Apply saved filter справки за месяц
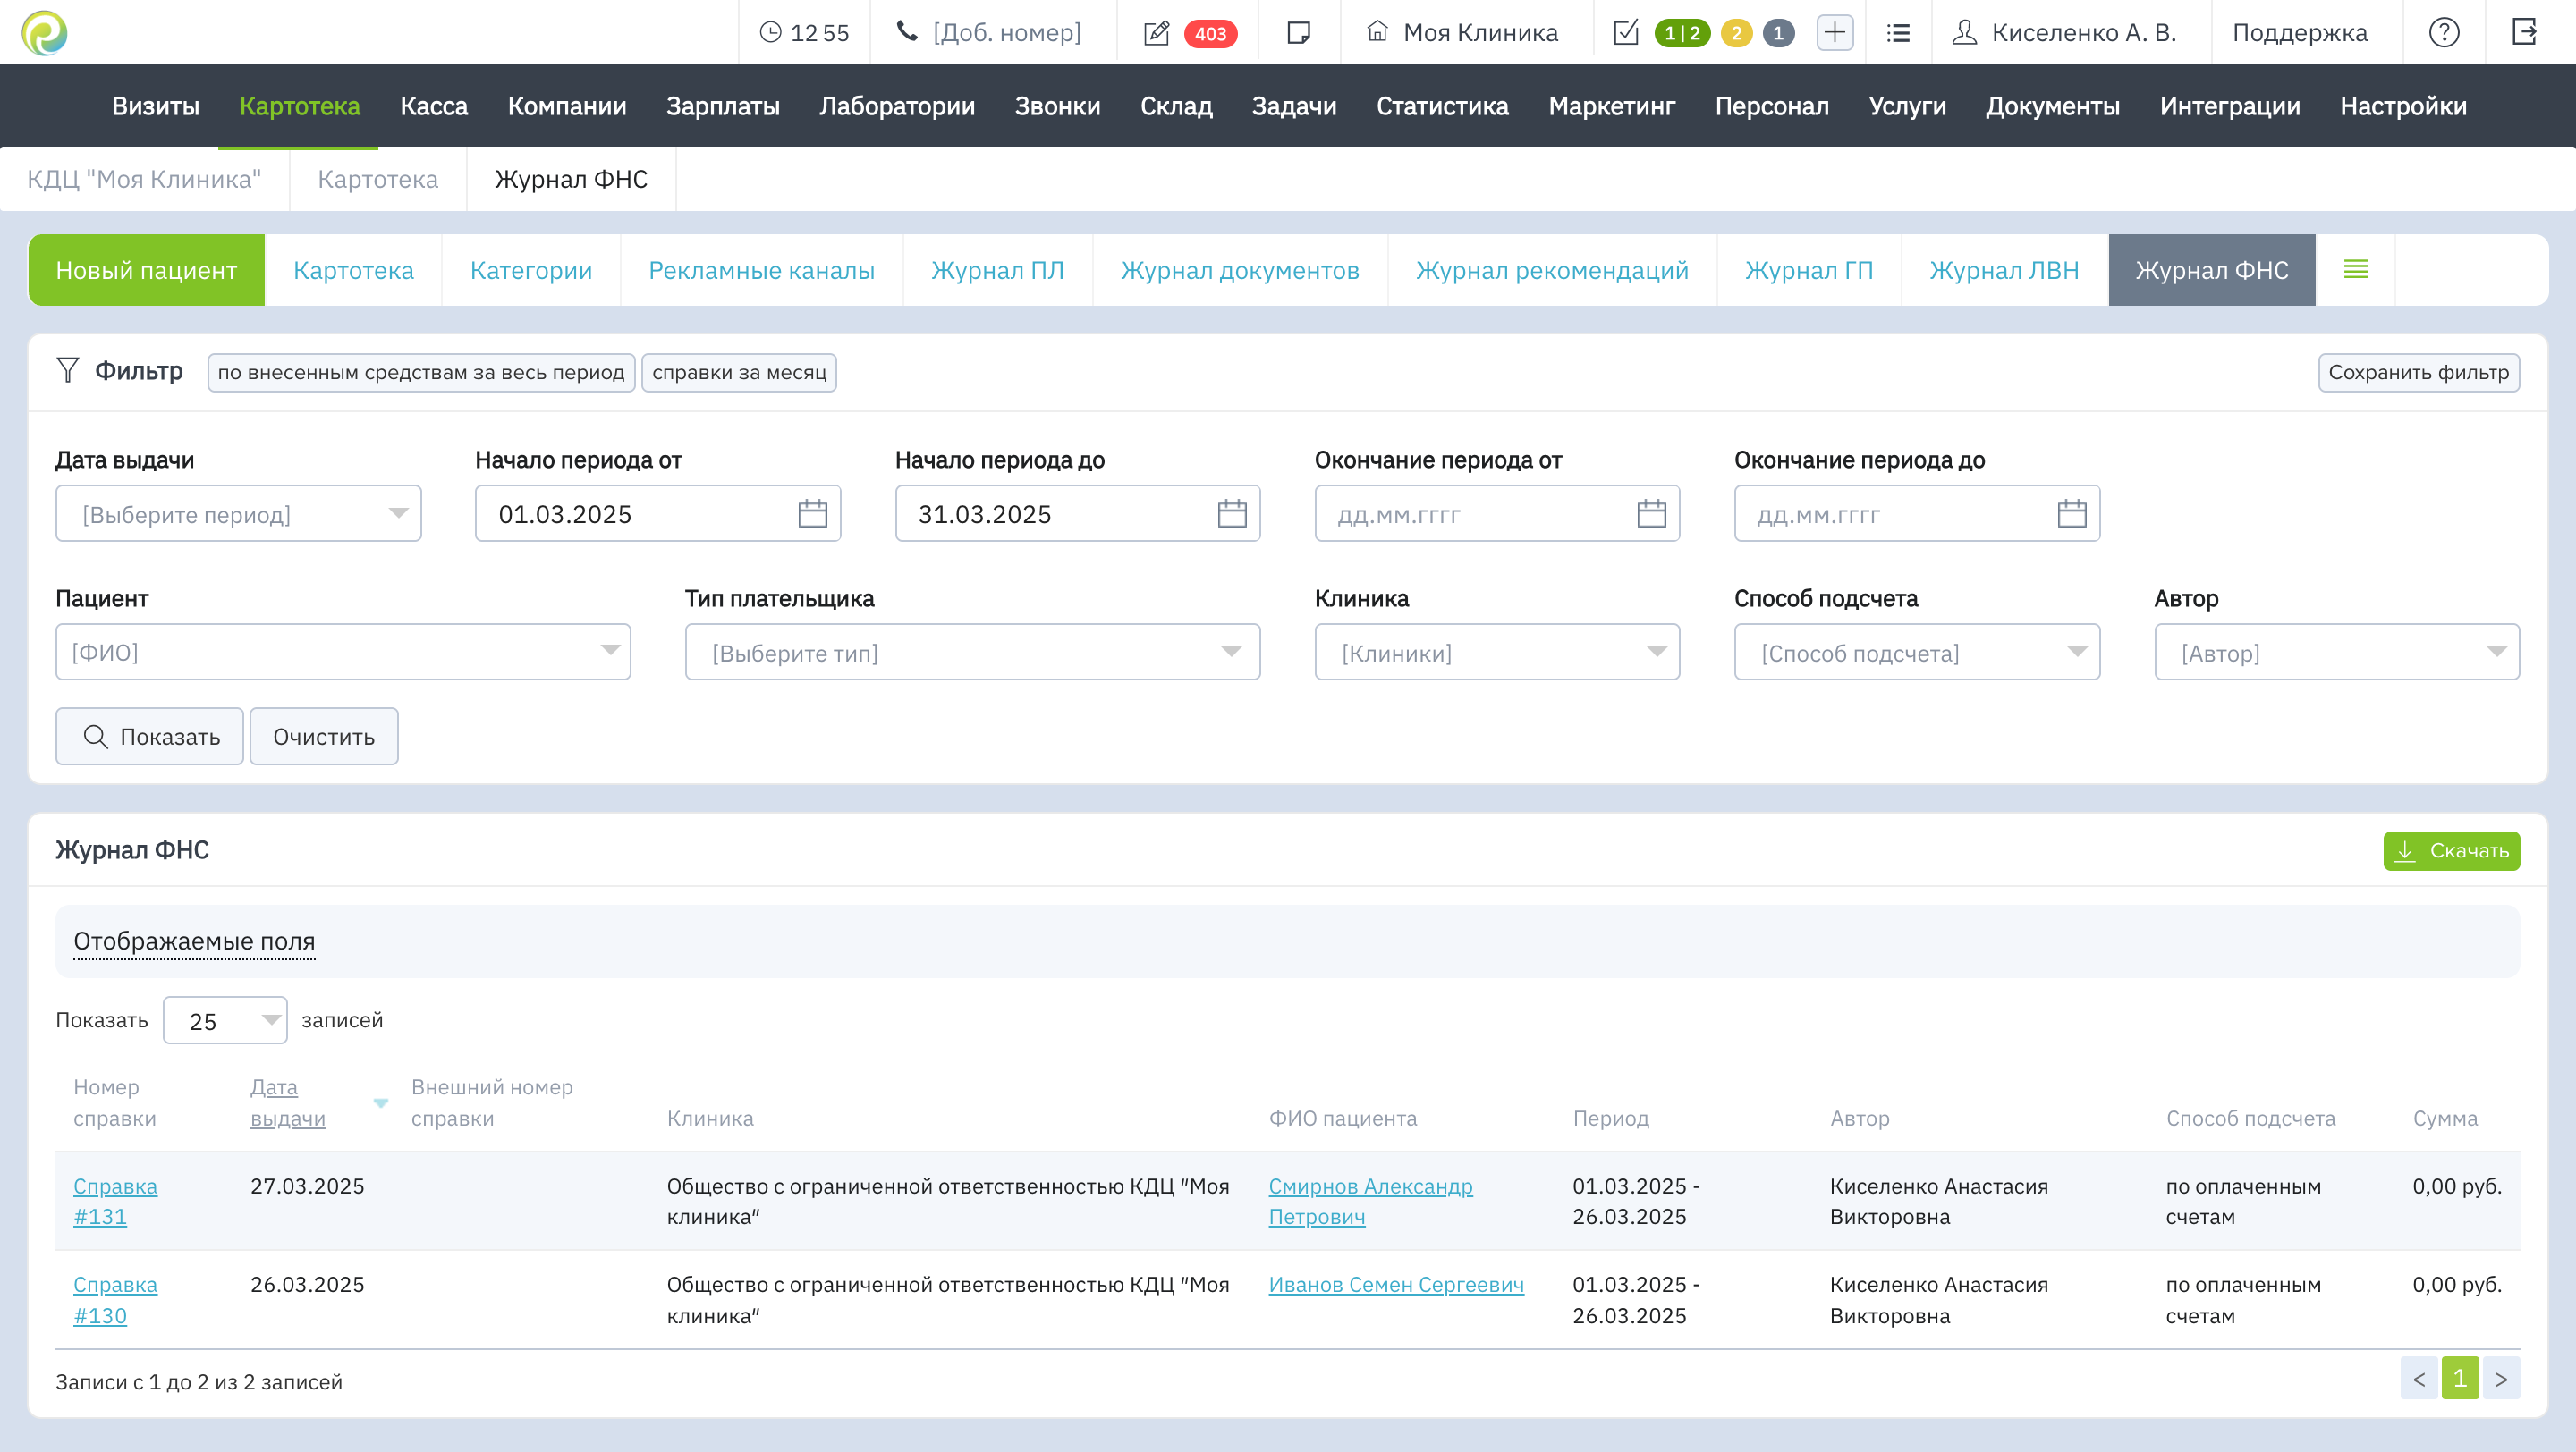This screenshot has height=1452, width=2576. [739, 372]
